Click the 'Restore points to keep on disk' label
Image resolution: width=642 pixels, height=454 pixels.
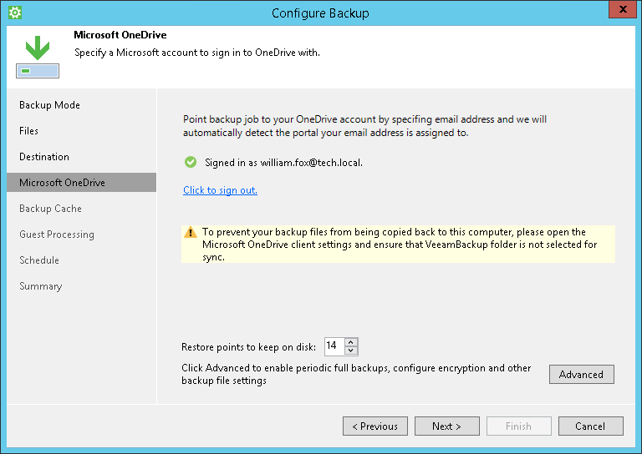click(x=248, y=347)
